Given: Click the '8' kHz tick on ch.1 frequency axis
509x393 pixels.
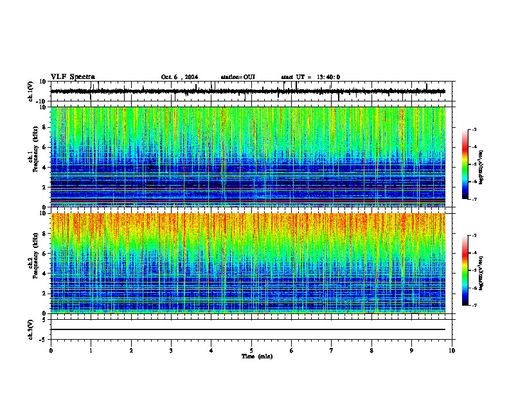Looking at the screenshot, I should pos(45,127).
